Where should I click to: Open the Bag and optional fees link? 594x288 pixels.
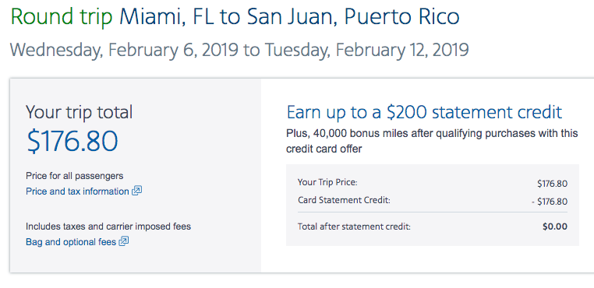(x=71, y=242)
